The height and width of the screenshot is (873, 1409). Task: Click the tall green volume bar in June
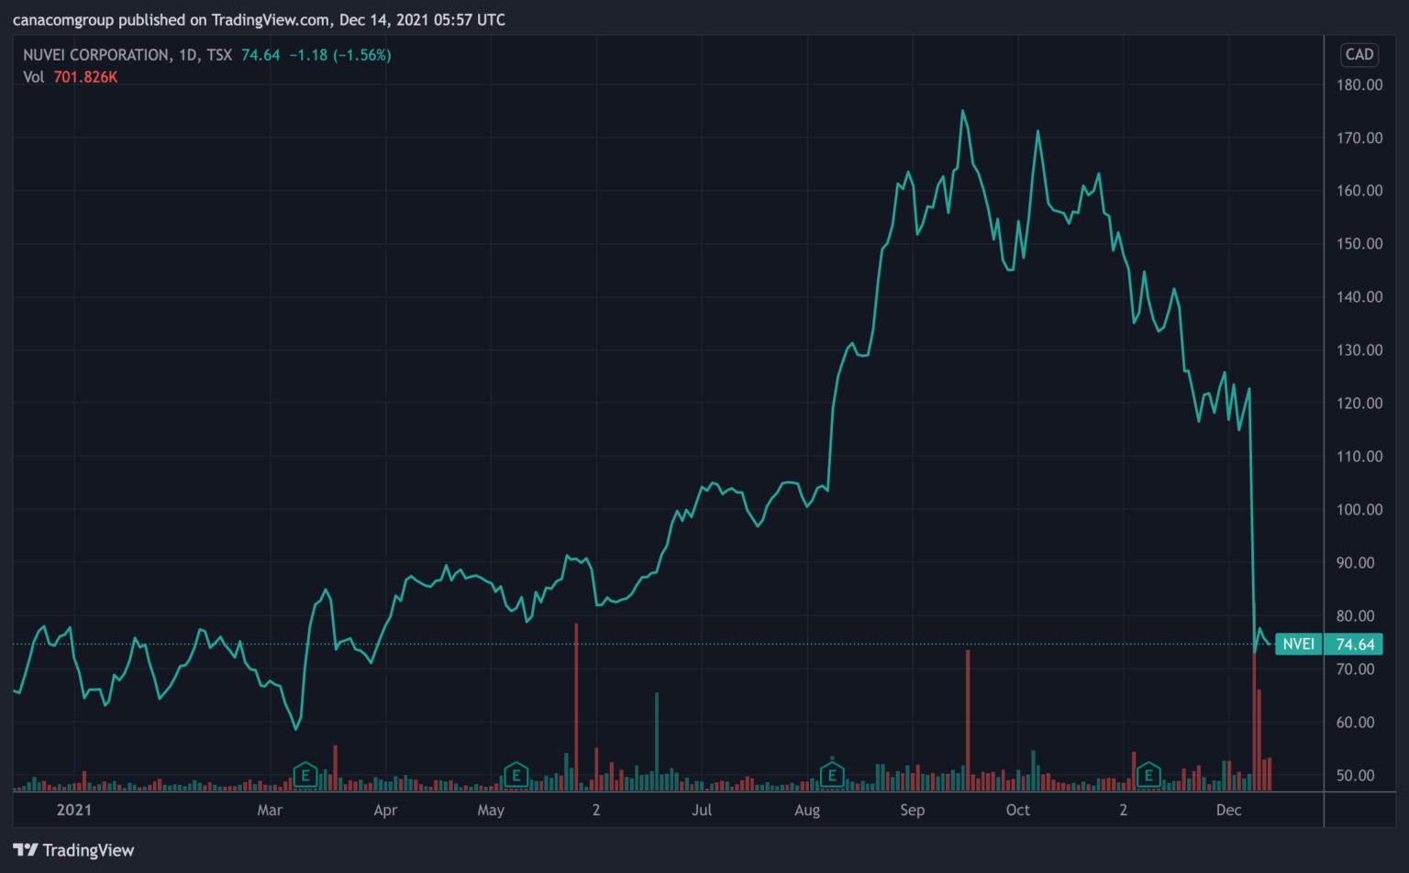657,743
